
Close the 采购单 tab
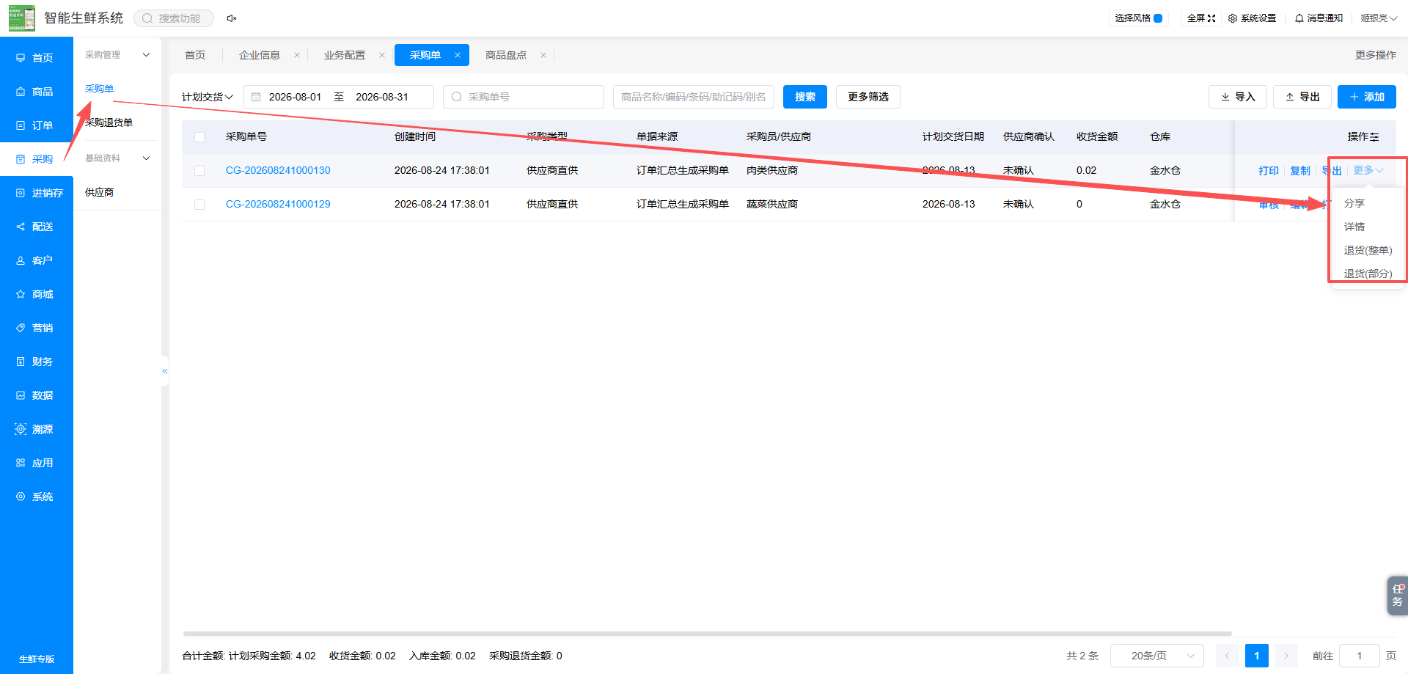tap(458, 55)
